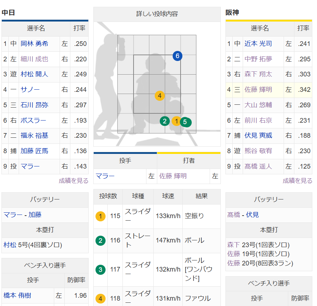
Task: Open player page for 伏見 寅威
Action: [258, 136]
